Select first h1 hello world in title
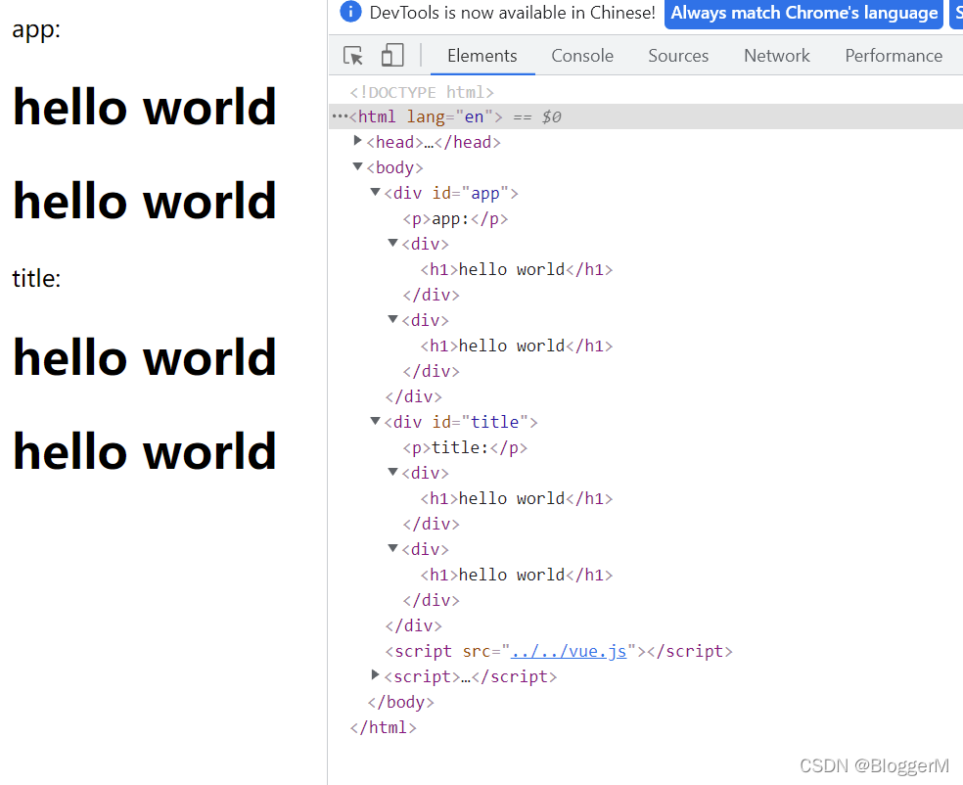Viewport: 963px width, 785px height. 517,498
